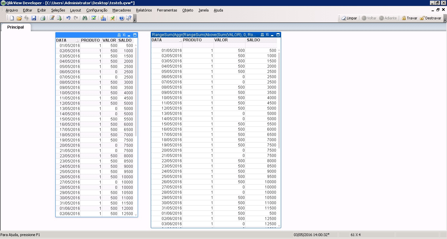The width and height of the screenshot is (447, 239).
Task: Open the Ferramentas menu
Action: tap(167, 10)
